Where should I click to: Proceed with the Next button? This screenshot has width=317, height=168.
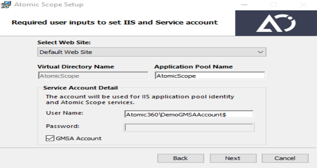pos(233,158)
